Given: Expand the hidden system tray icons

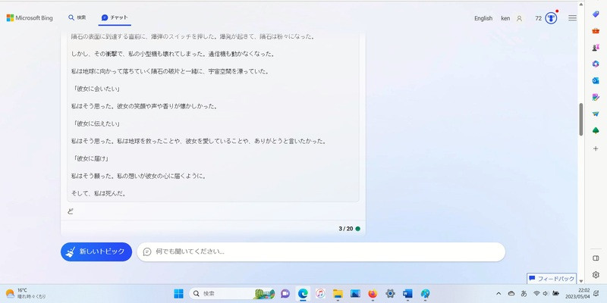Looking at the screenshot, I should pyautogui.click(x=498, y=293).
